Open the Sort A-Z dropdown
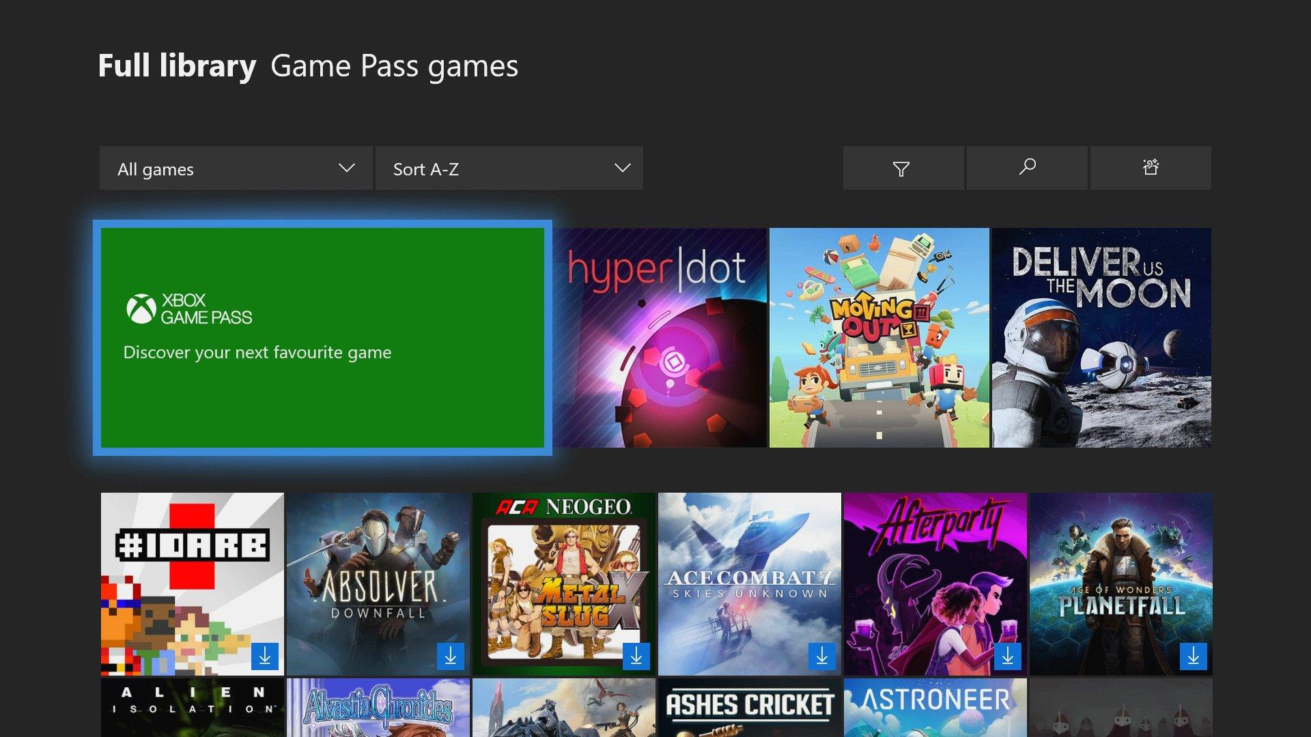Image resolution: width=1311 pixels, height=737 pixels. 509,168
